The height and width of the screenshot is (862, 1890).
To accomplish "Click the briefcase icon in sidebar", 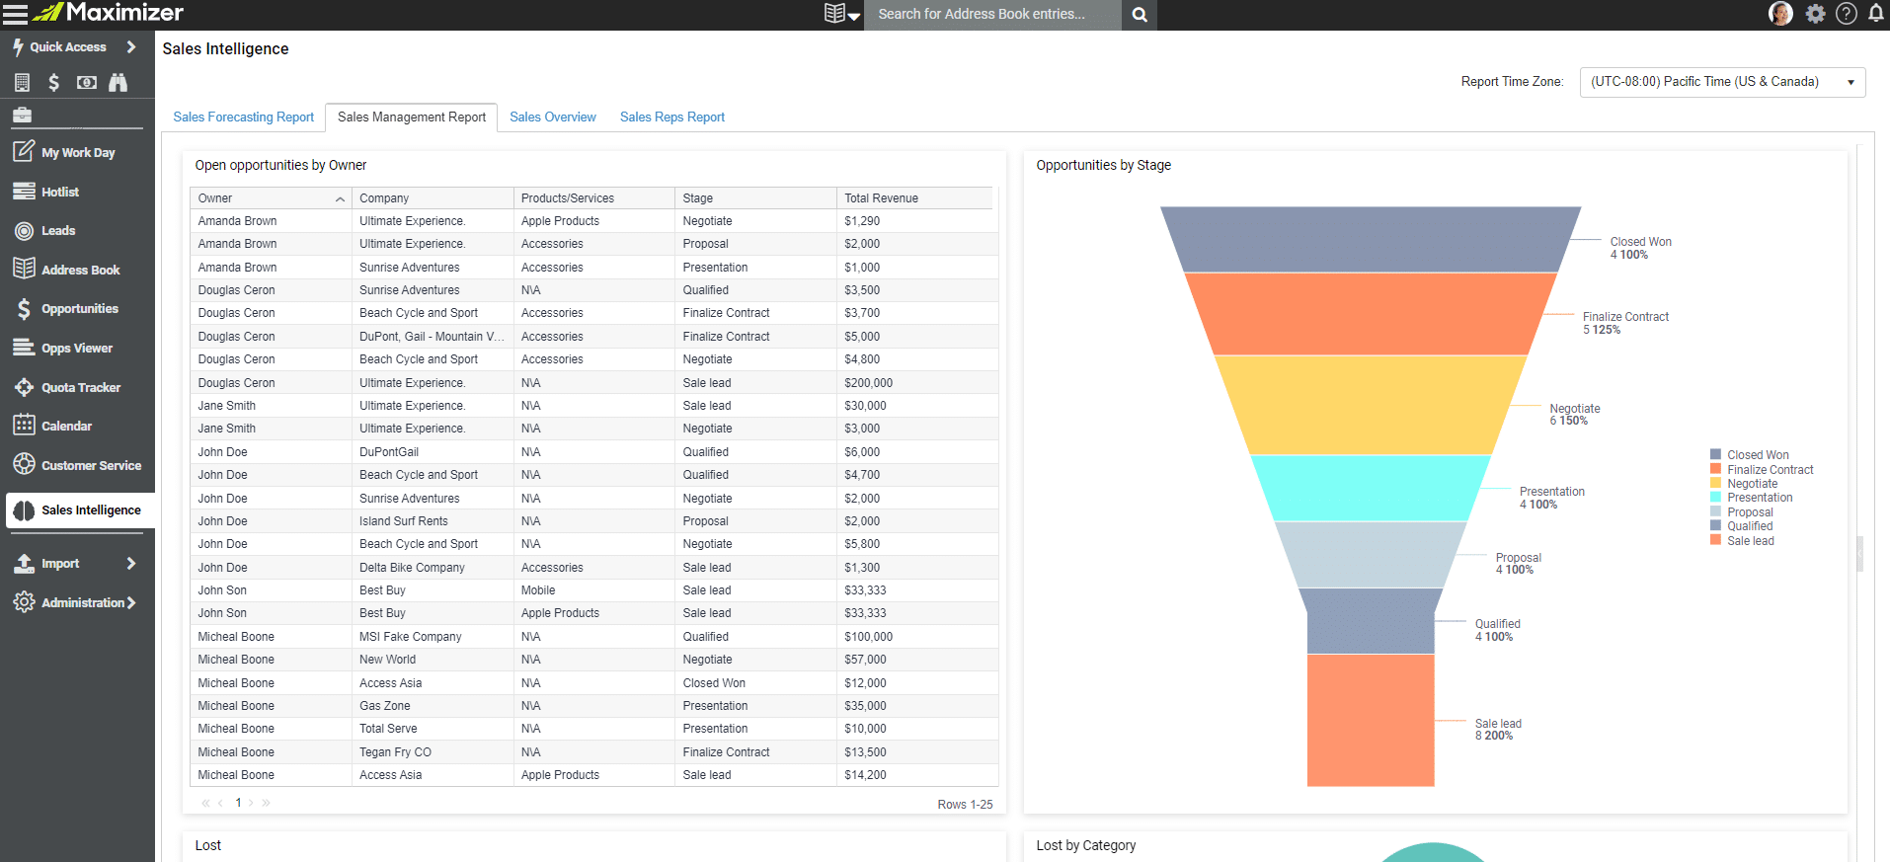I will click(x=22, y=115).
